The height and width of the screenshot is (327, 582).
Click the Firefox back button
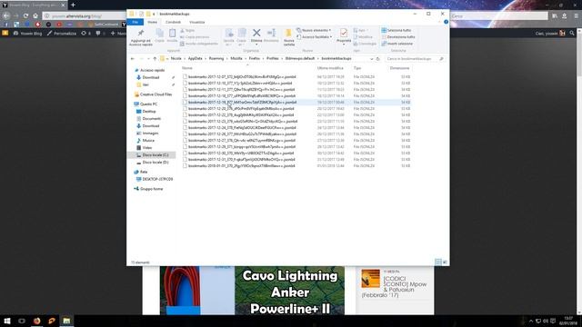coord(6,16)
